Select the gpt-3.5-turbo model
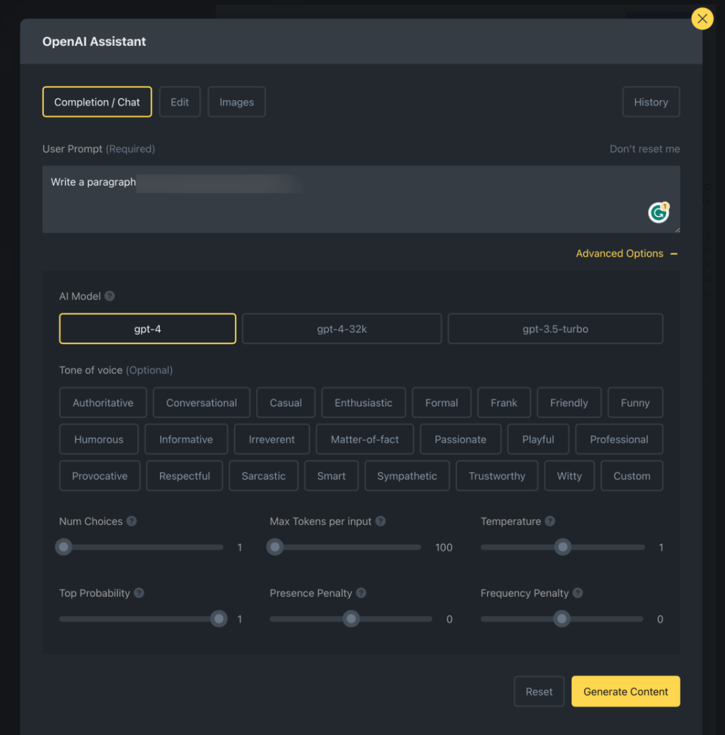 coord(555,329)
